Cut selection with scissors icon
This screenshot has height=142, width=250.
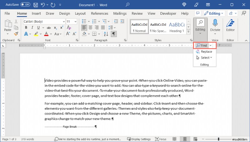16,21
